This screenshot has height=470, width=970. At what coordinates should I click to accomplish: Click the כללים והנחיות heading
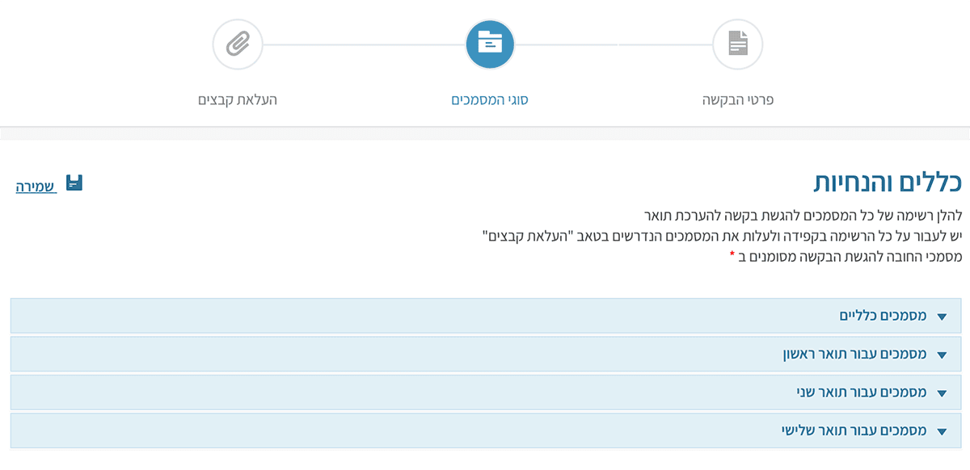tap(887, 183)
